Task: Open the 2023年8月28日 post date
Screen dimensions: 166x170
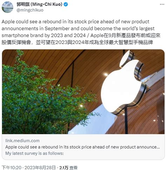Action: click(40, 168)
